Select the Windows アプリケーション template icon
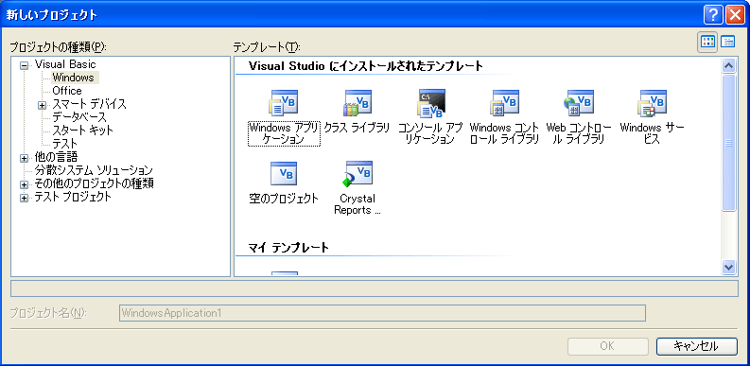Viewport: 750px width, 366px height. coord(284,102)
